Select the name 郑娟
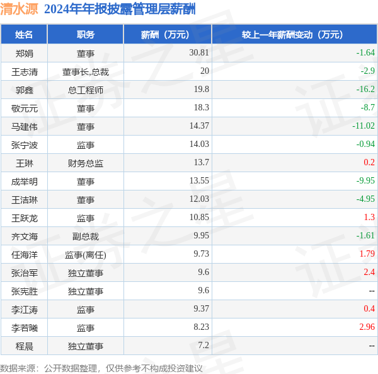Viewport: 378px width, 374px height. (25, 54)
